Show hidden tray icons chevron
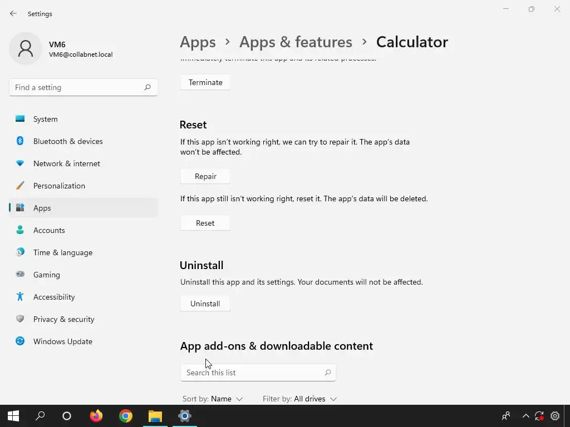This screenshot has height=427, width=570. pos(525,416)
